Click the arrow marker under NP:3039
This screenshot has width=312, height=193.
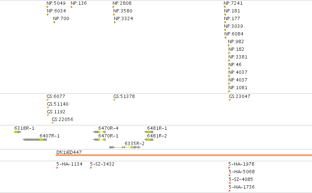225,30
